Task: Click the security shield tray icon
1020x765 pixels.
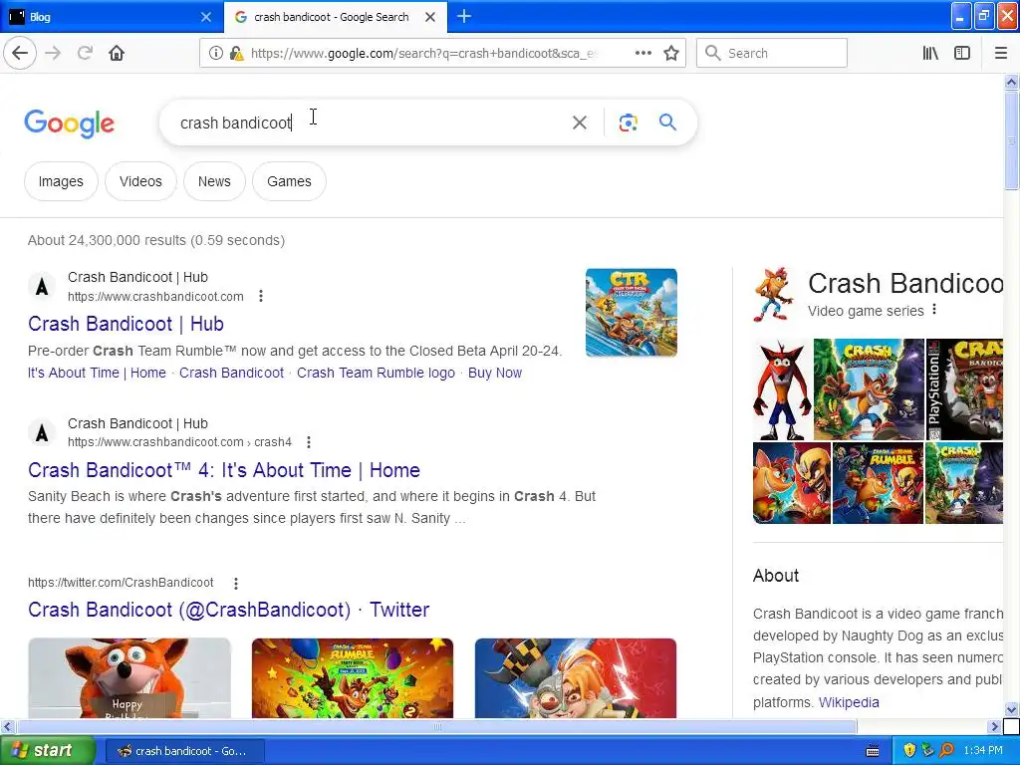Action: tap(908, 750)
